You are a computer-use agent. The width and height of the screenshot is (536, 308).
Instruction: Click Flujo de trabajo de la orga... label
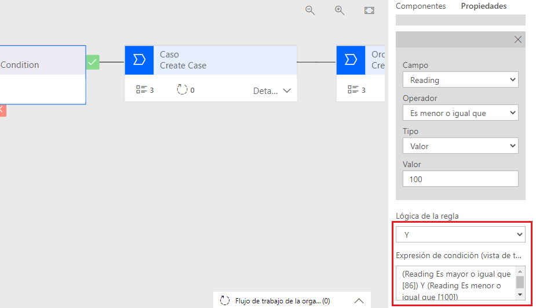pyautogui.click(x=283, y=301)
